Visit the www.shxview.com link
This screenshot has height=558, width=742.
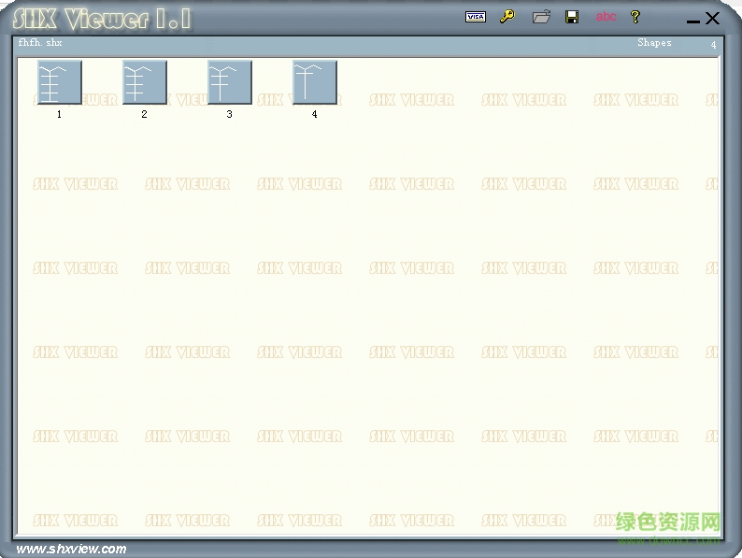(72, 549)
